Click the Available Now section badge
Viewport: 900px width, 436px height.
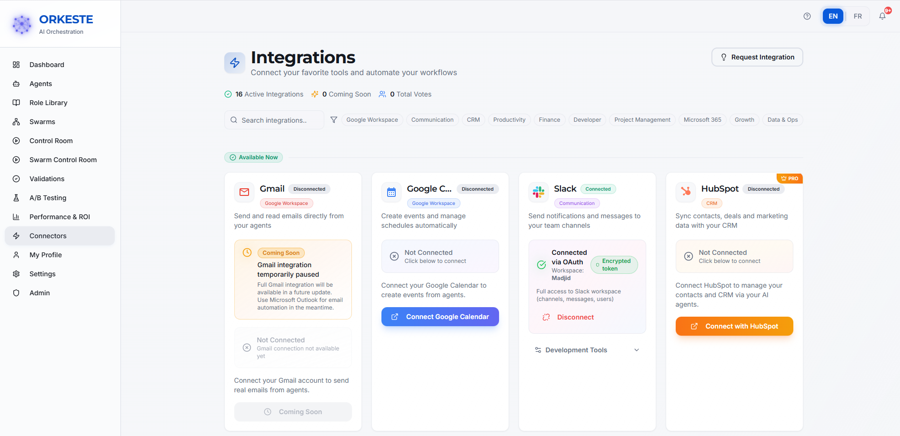click(253, 157)
